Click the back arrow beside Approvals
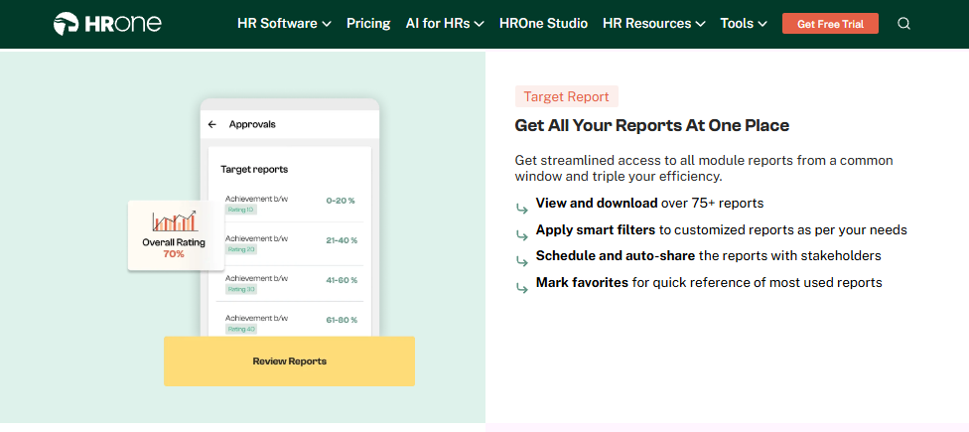 click(x=212, y=124)
